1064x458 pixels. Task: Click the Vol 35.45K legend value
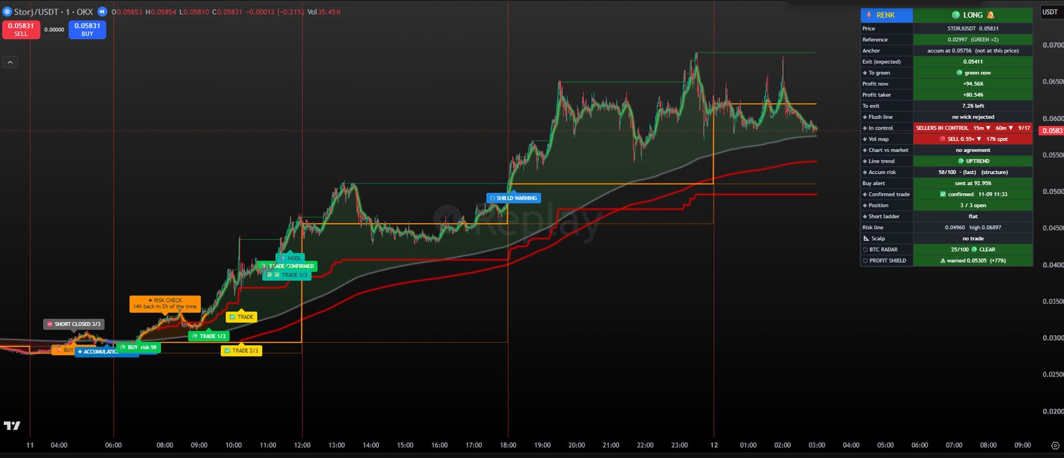pos(324,12)
